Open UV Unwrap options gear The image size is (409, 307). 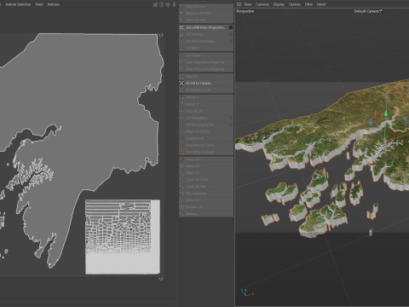231,34
